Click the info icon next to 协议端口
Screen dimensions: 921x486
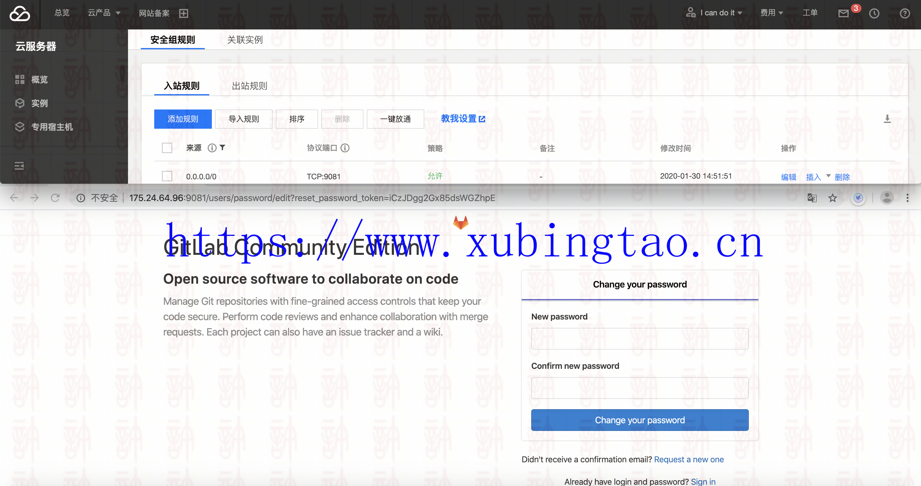point(345,148)
